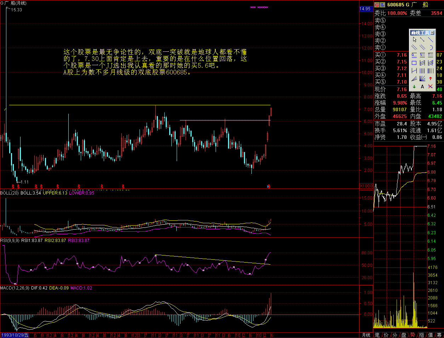Image resolution: width=444 pixels, height=338 pixels.
Task: Click the 1993/10/29 date label
Action: [x=15, y=335]
